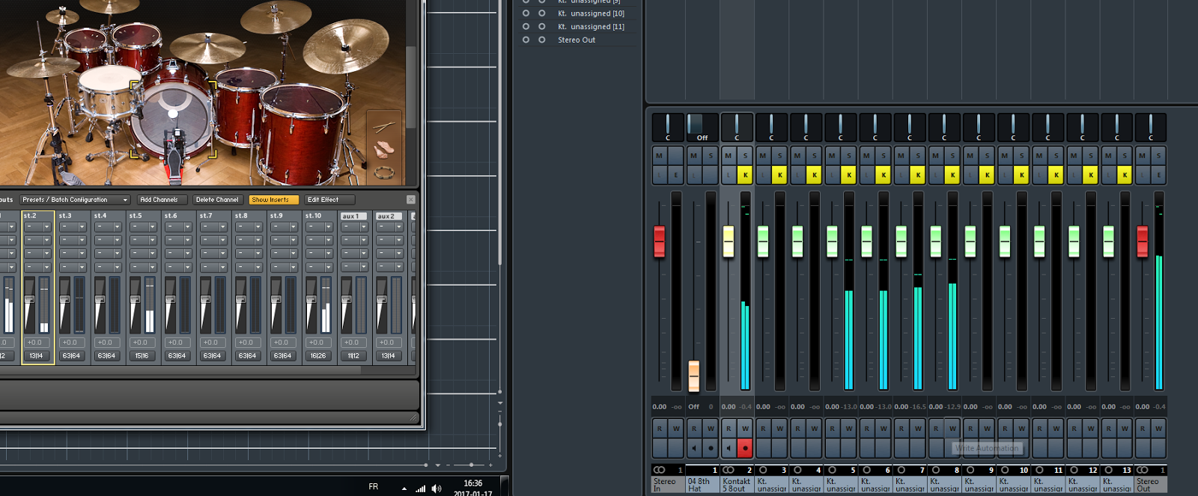Click the stereo icon of Stereo Out strip

[1143, 470]
